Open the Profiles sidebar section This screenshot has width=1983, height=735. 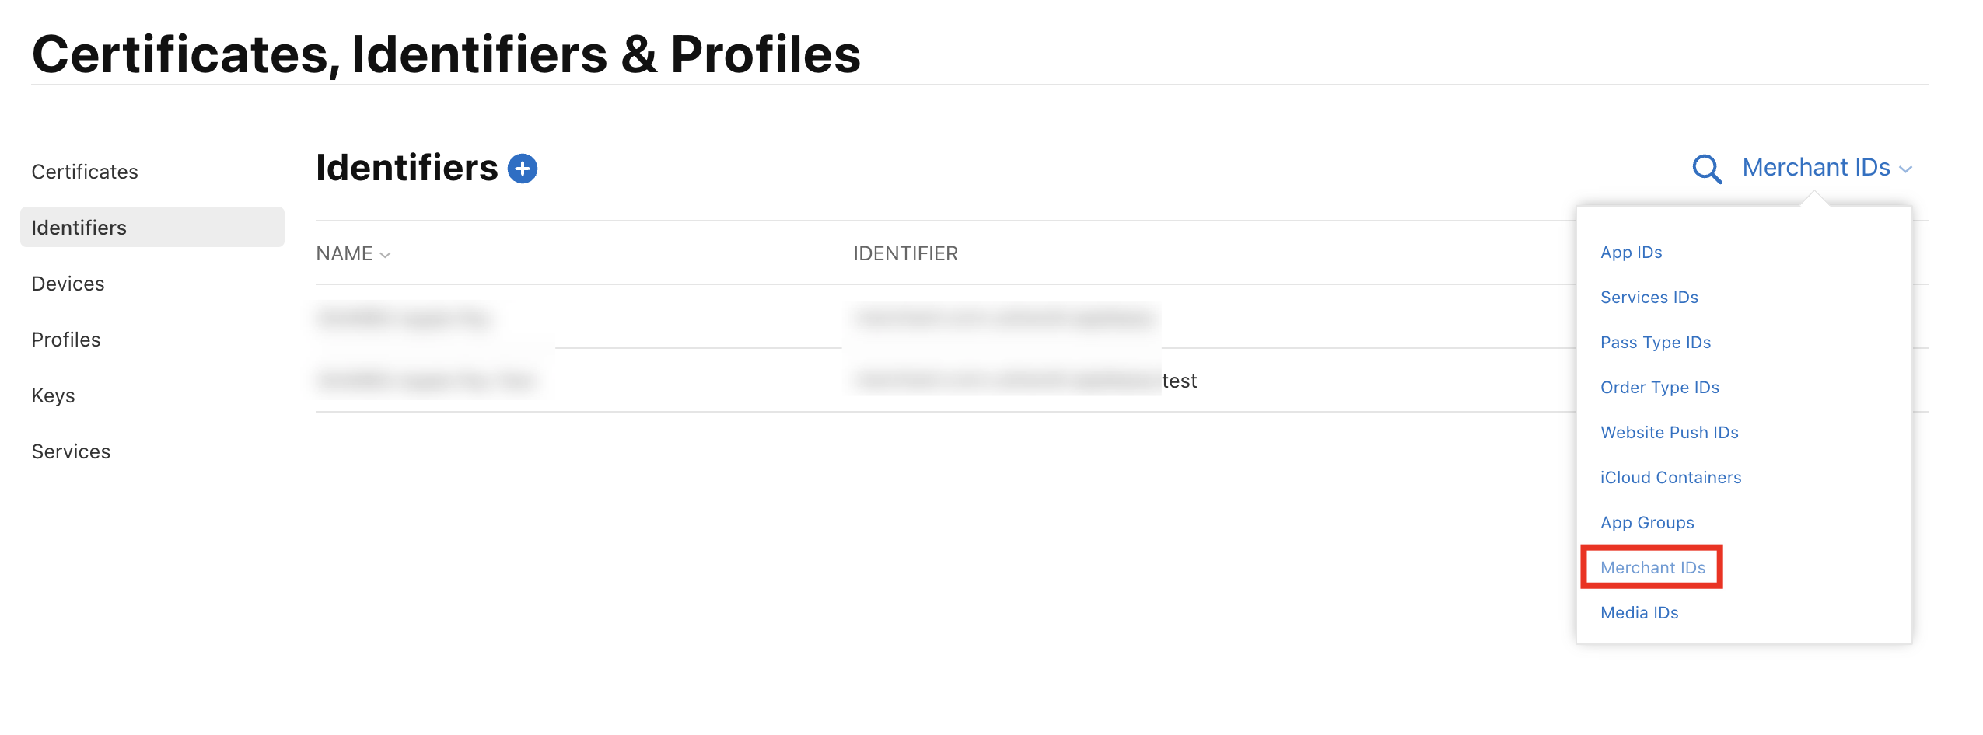(x=66, y=340)
